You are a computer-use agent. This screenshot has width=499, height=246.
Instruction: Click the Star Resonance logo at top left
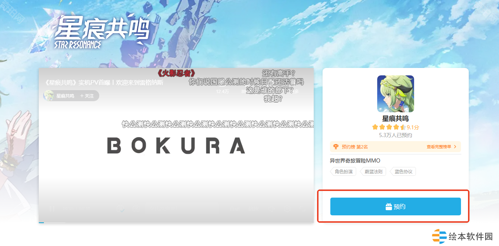coord(102,33)
